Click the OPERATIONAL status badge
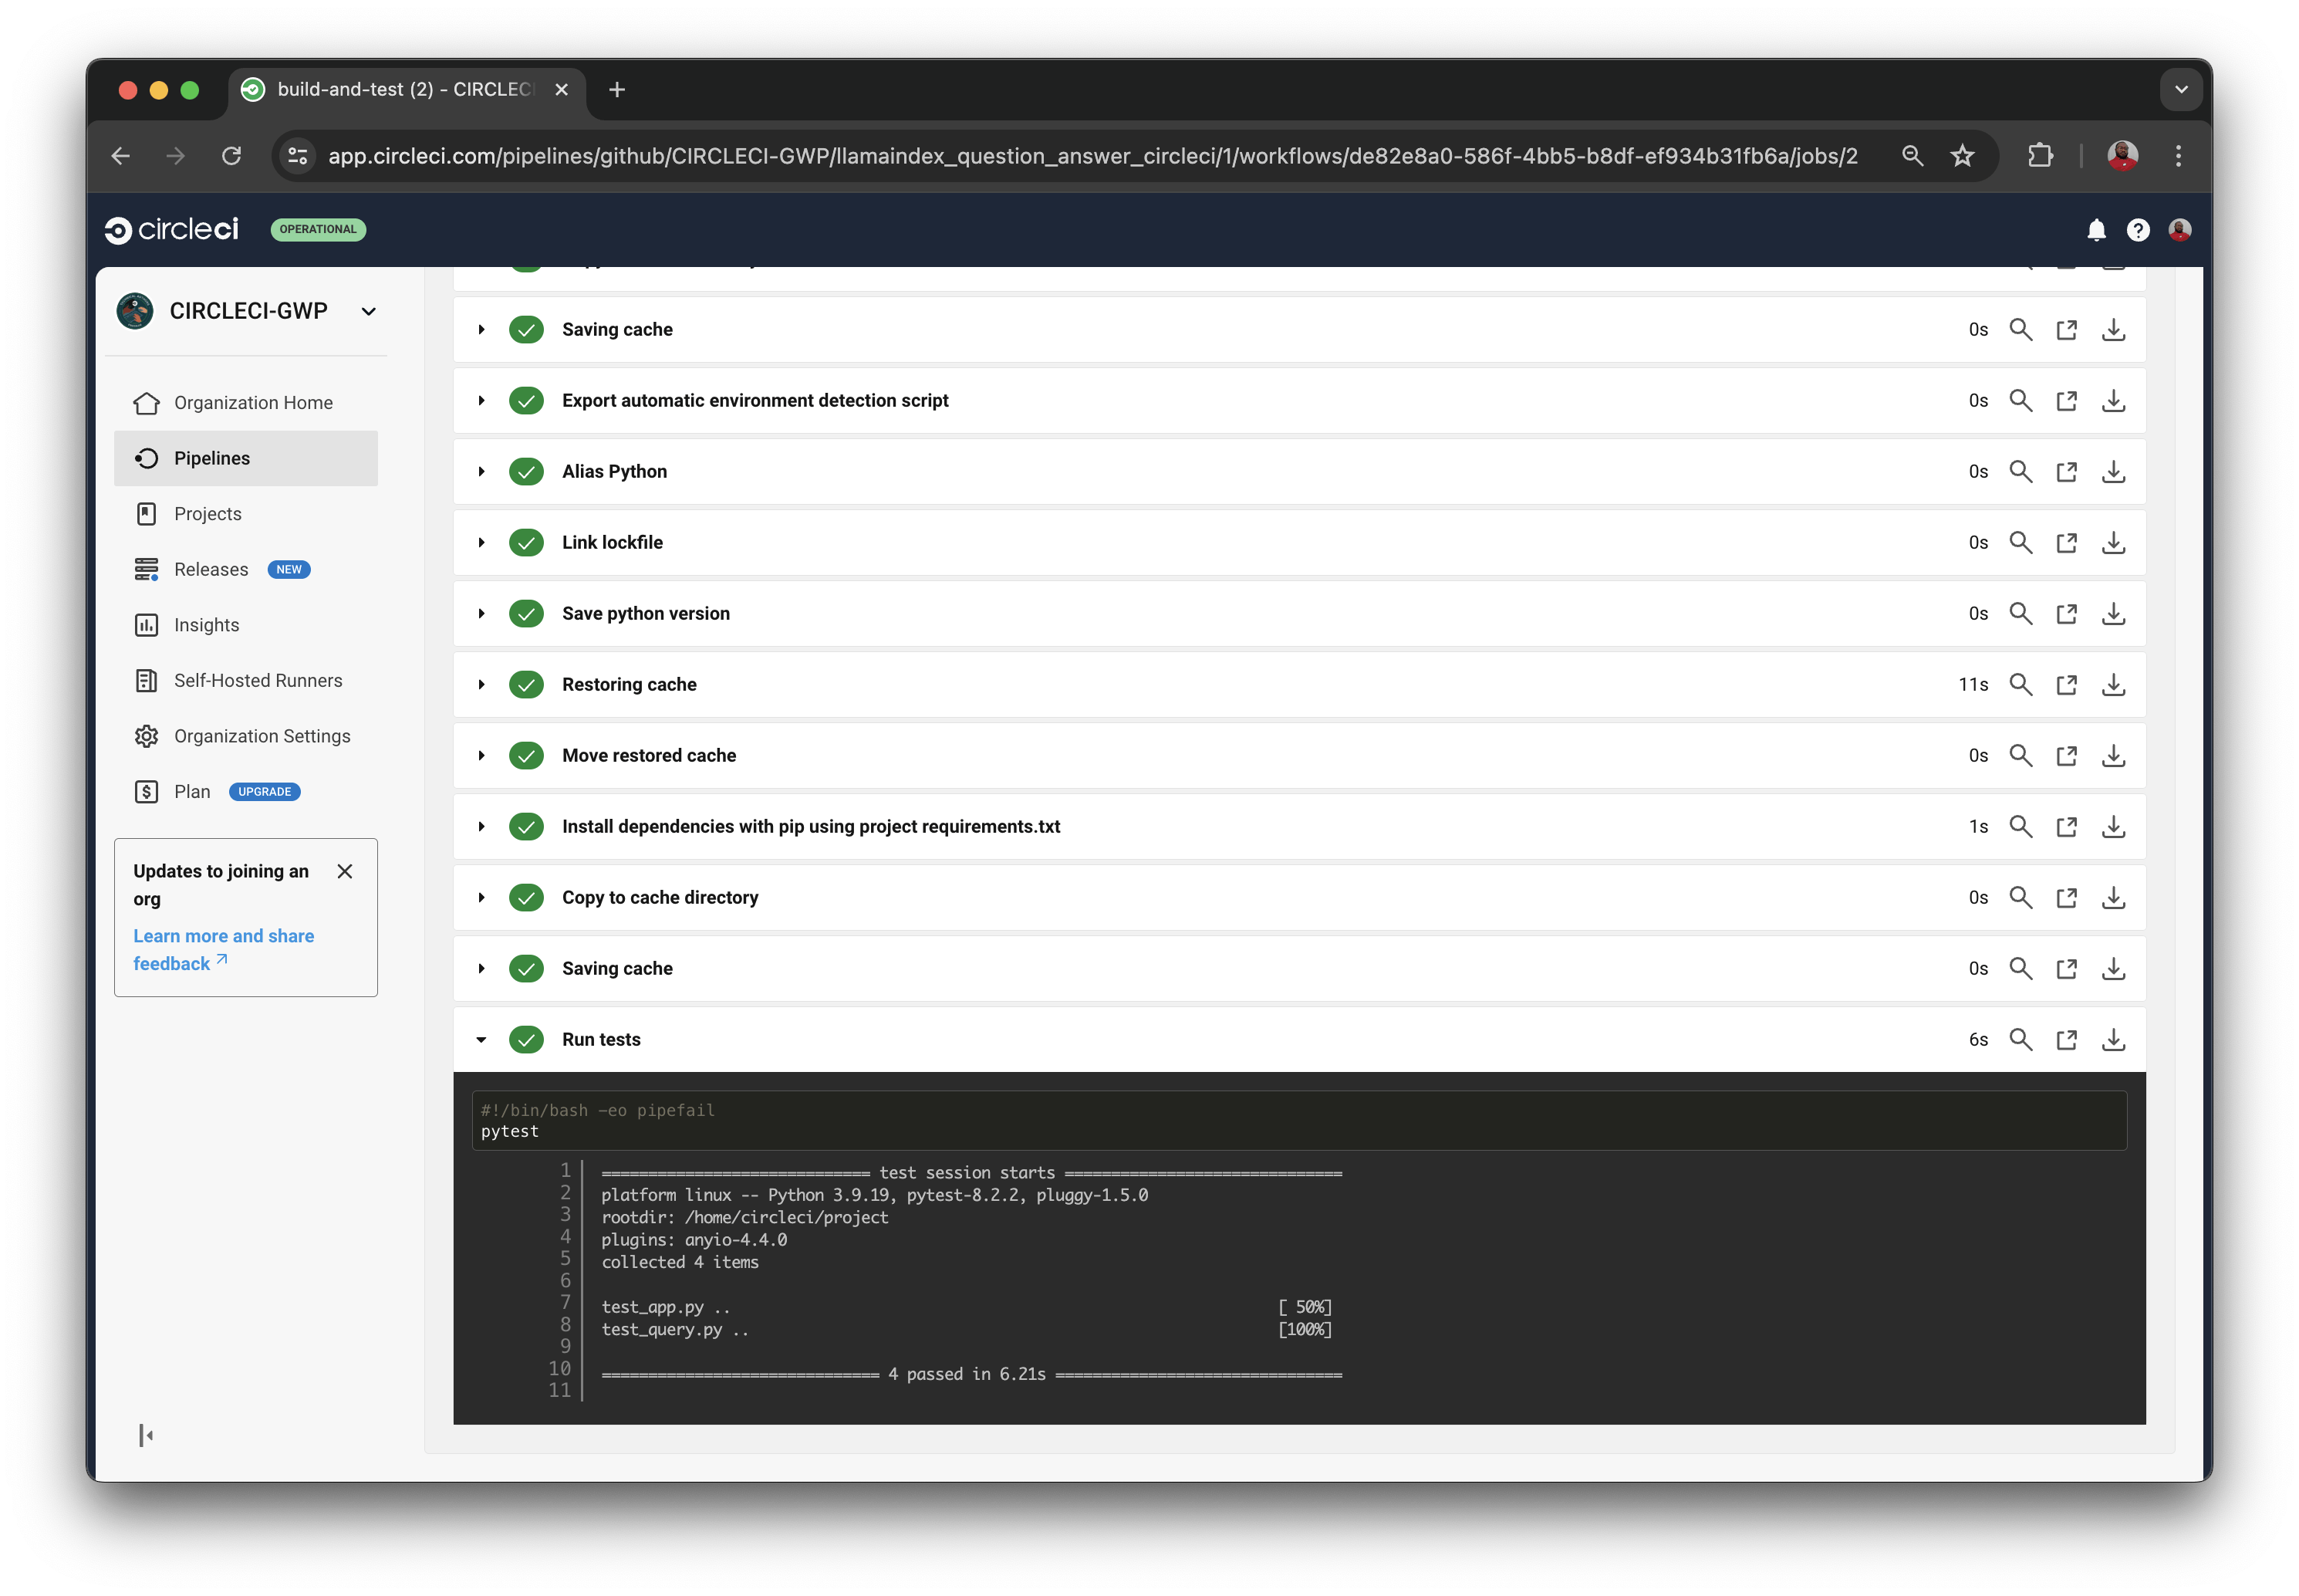 tap(318, 229)
